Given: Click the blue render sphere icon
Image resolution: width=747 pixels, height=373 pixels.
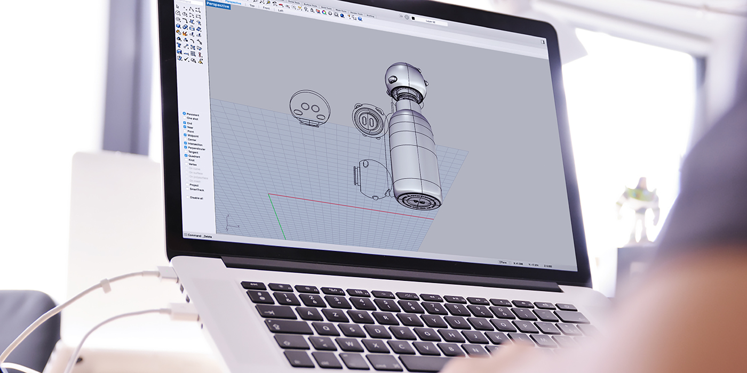Looking at the screenshot, I should click(342, 15).
